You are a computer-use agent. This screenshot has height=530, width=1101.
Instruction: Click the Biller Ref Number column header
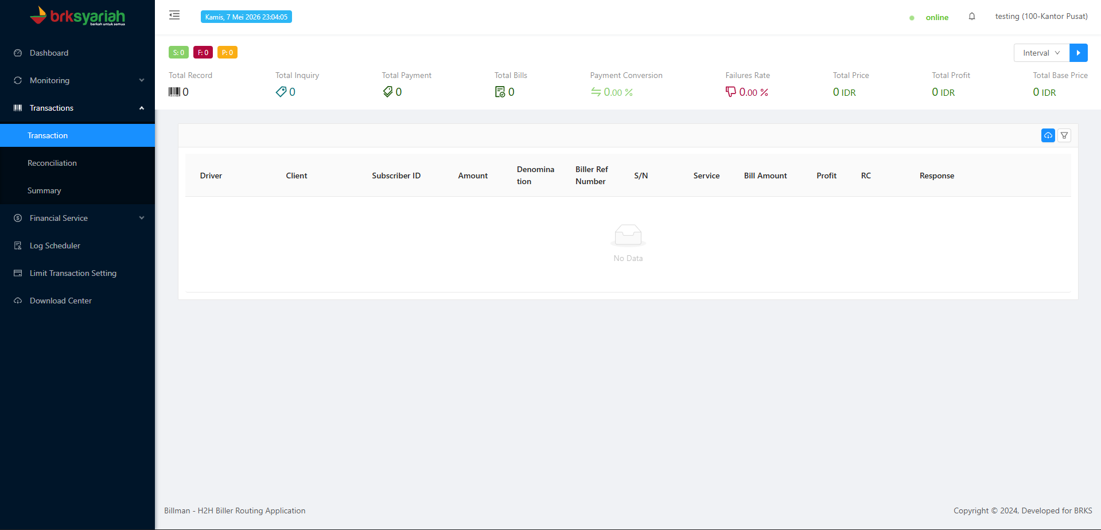pyautogui.click(x=592, y=176)
